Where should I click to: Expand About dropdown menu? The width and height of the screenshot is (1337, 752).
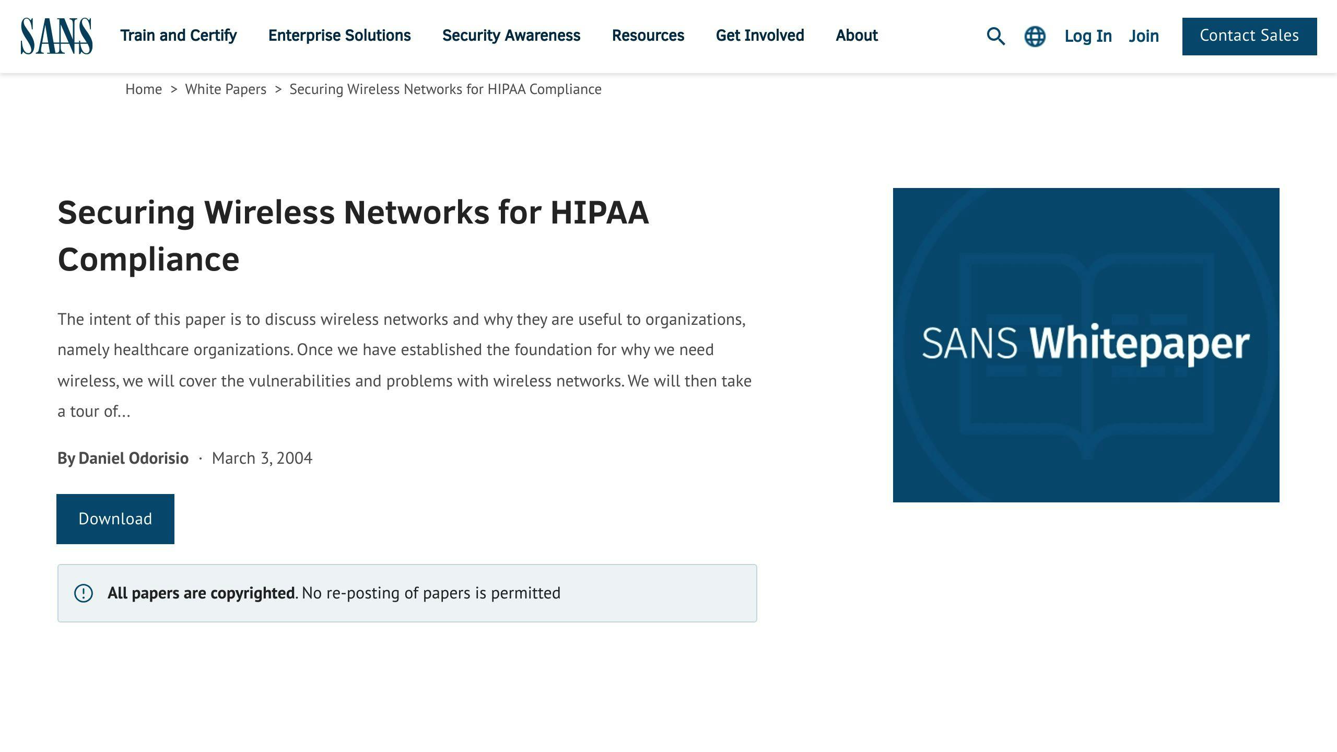(856, 35)
